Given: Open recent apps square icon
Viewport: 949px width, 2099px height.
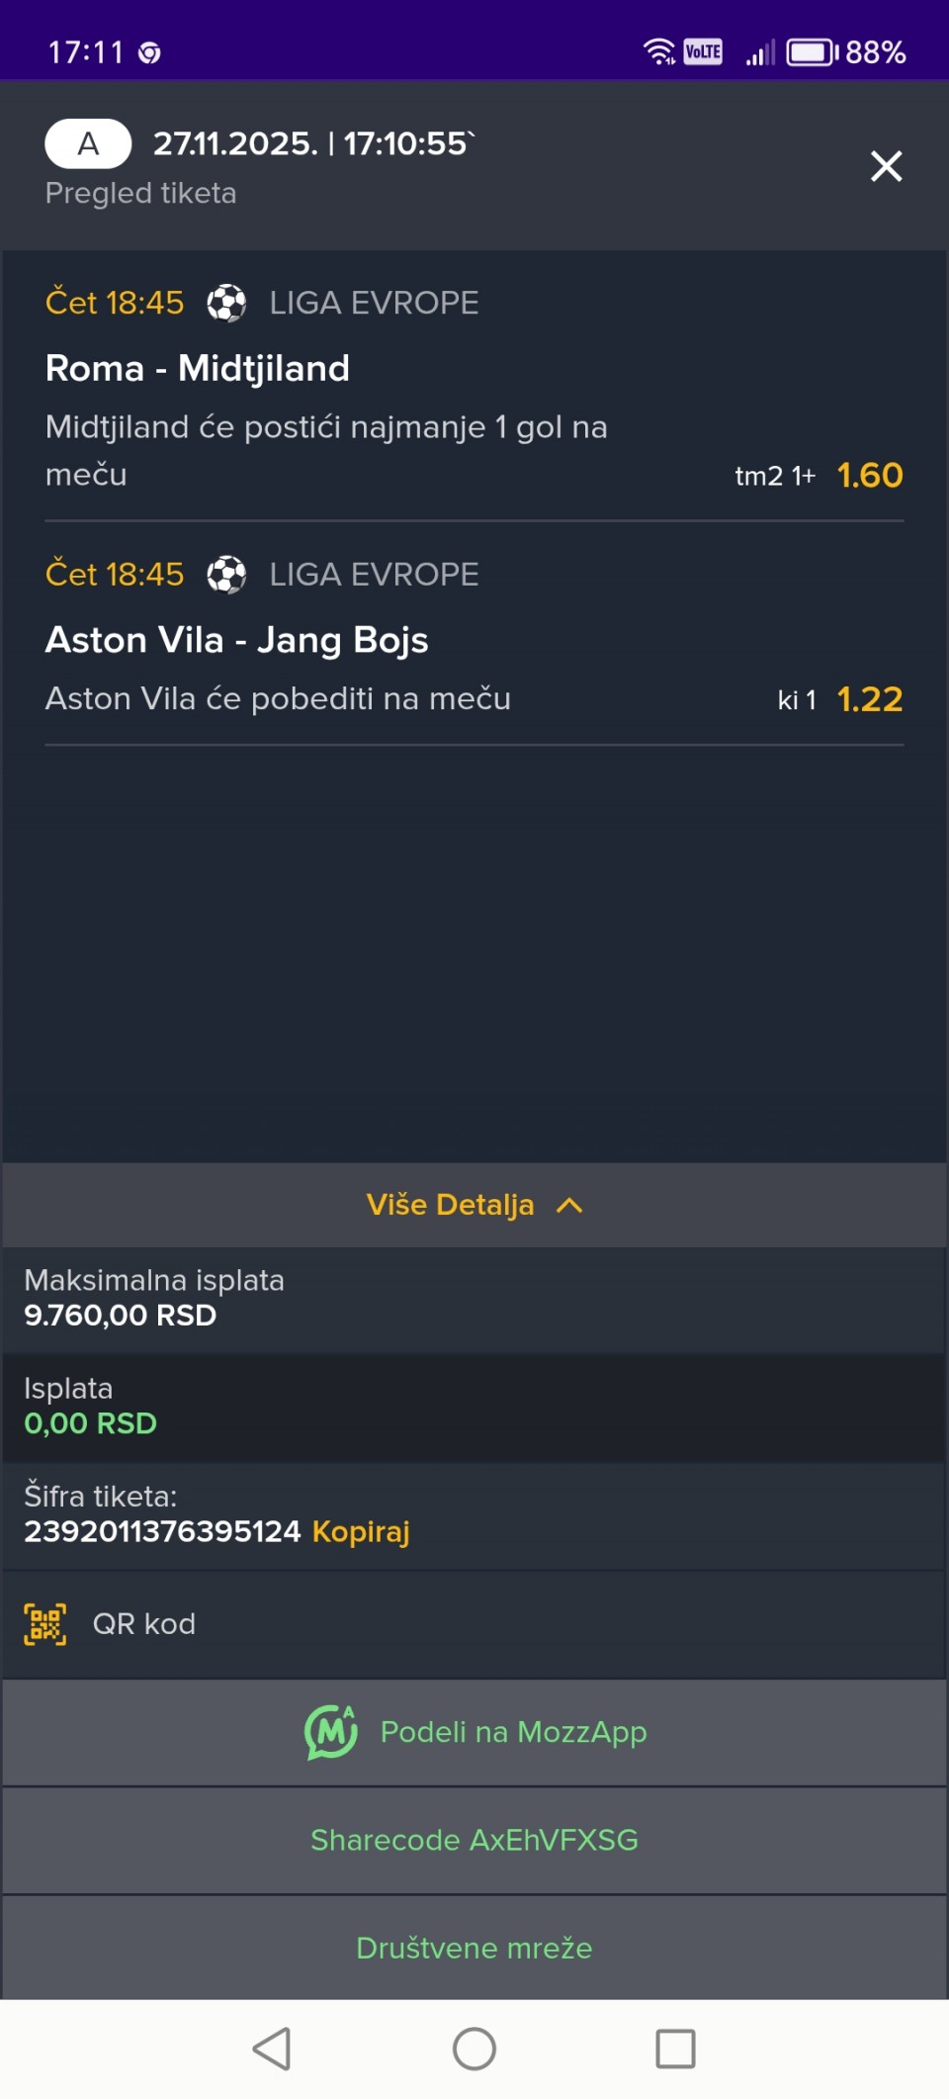Looking at the screenshot, I should [675, 2049].
